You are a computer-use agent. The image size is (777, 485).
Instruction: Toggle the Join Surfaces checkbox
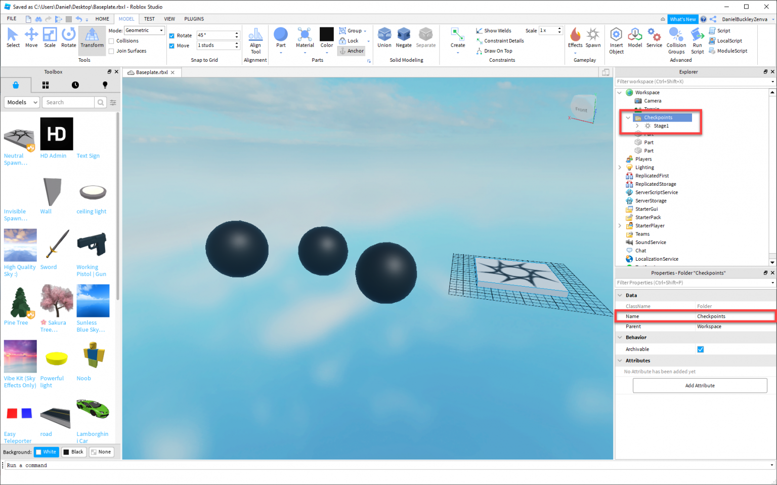(112, 51)
